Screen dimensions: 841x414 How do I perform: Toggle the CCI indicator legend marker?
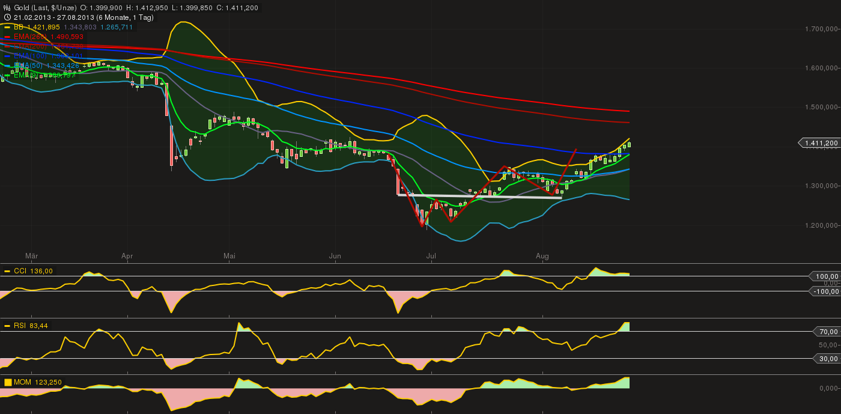click(7, 271)
